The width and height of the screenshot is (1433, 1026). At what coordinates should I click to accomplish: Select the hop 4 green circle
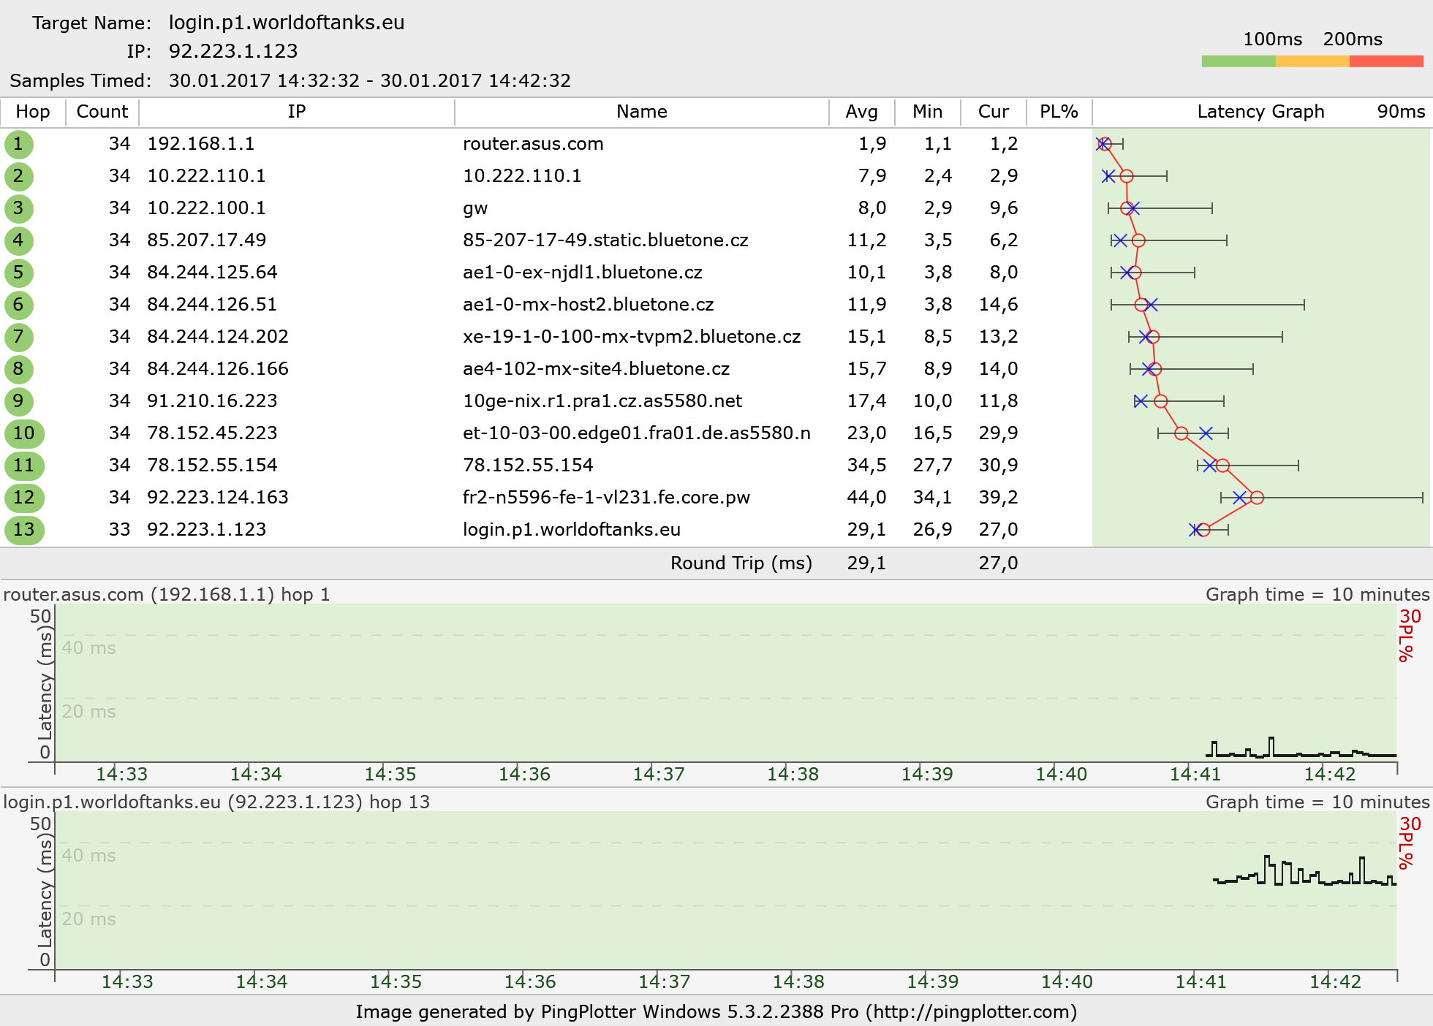point(18,240)
